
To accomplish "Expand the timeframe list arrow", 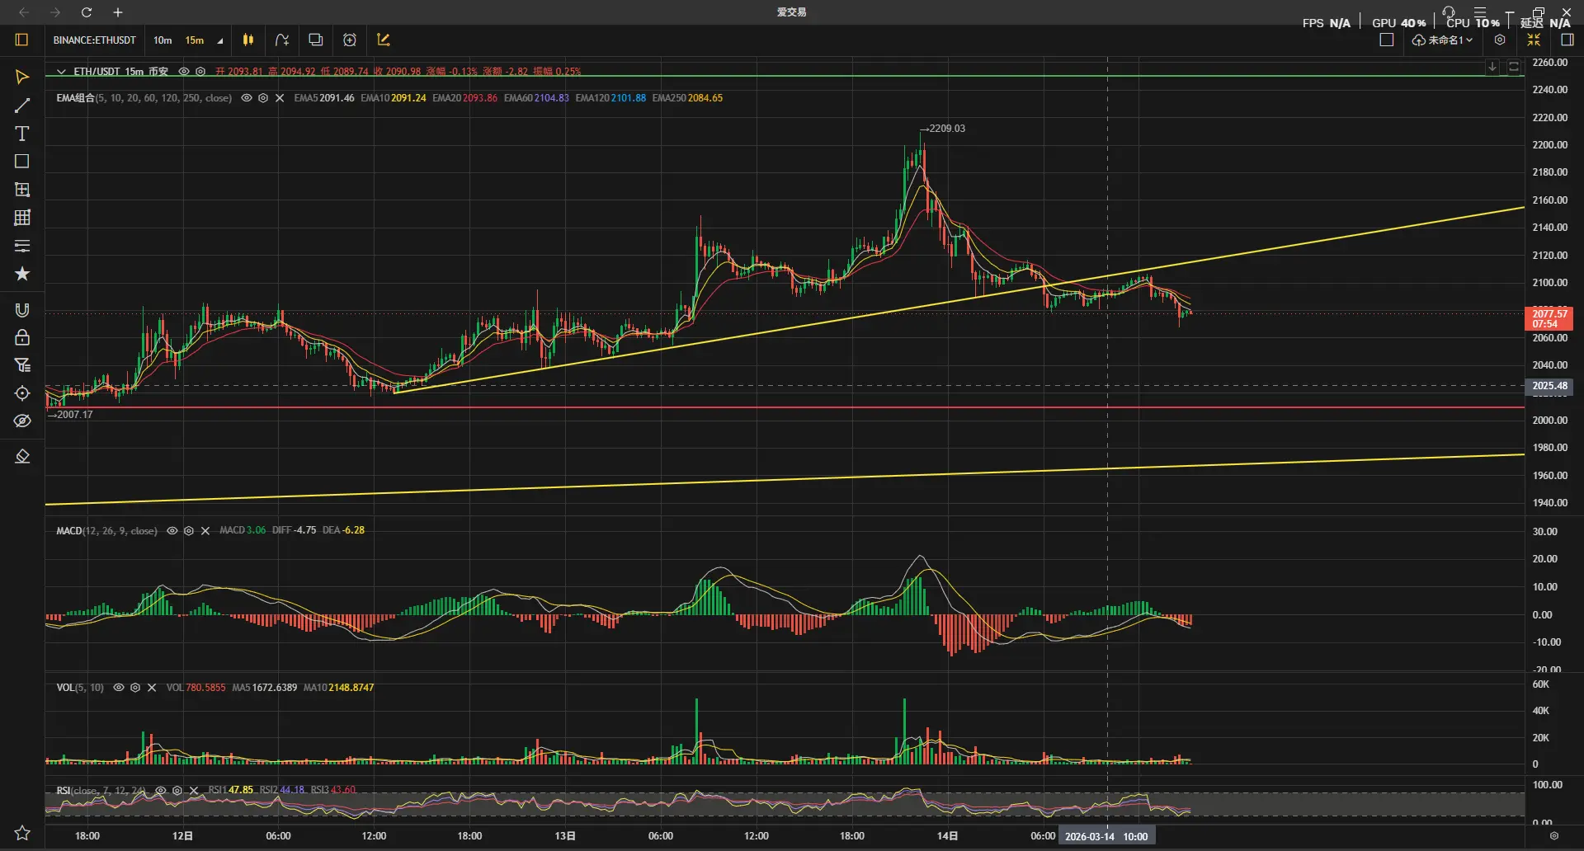I will pyautogui.click(x=220, y=40).
